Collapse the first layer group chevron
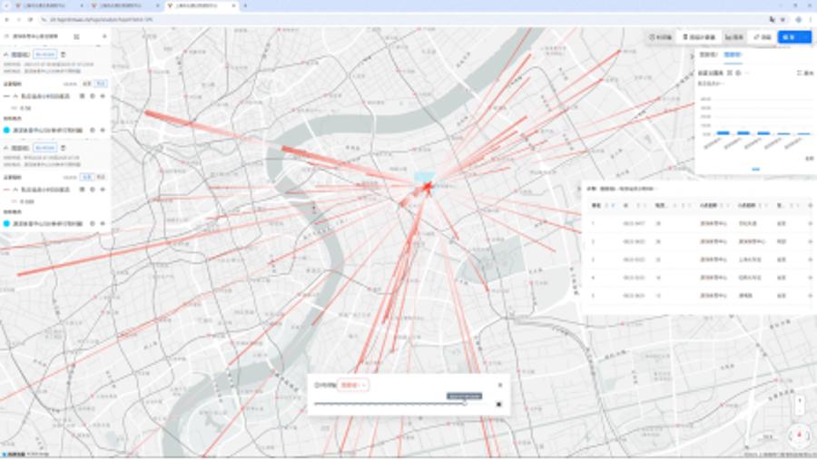 pos(6,54)
